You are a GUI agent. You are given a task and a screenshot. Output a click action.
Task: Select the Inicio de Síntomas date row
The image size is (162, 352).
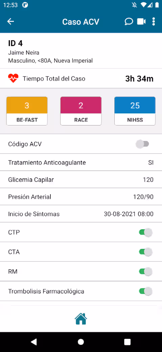81,214
